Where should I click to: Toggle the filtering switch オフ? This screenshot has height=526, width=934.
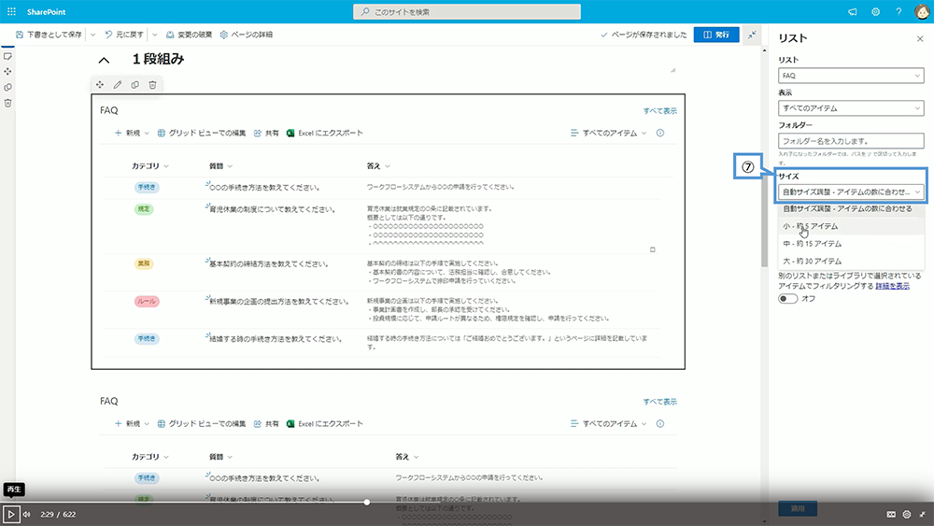pyautogui.click(x=788, y=298)
